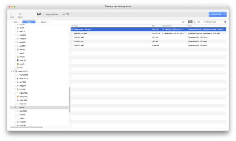Screen dimensions: 236x141
Task: Switch to the Search tab
Action: pos(44,22)
